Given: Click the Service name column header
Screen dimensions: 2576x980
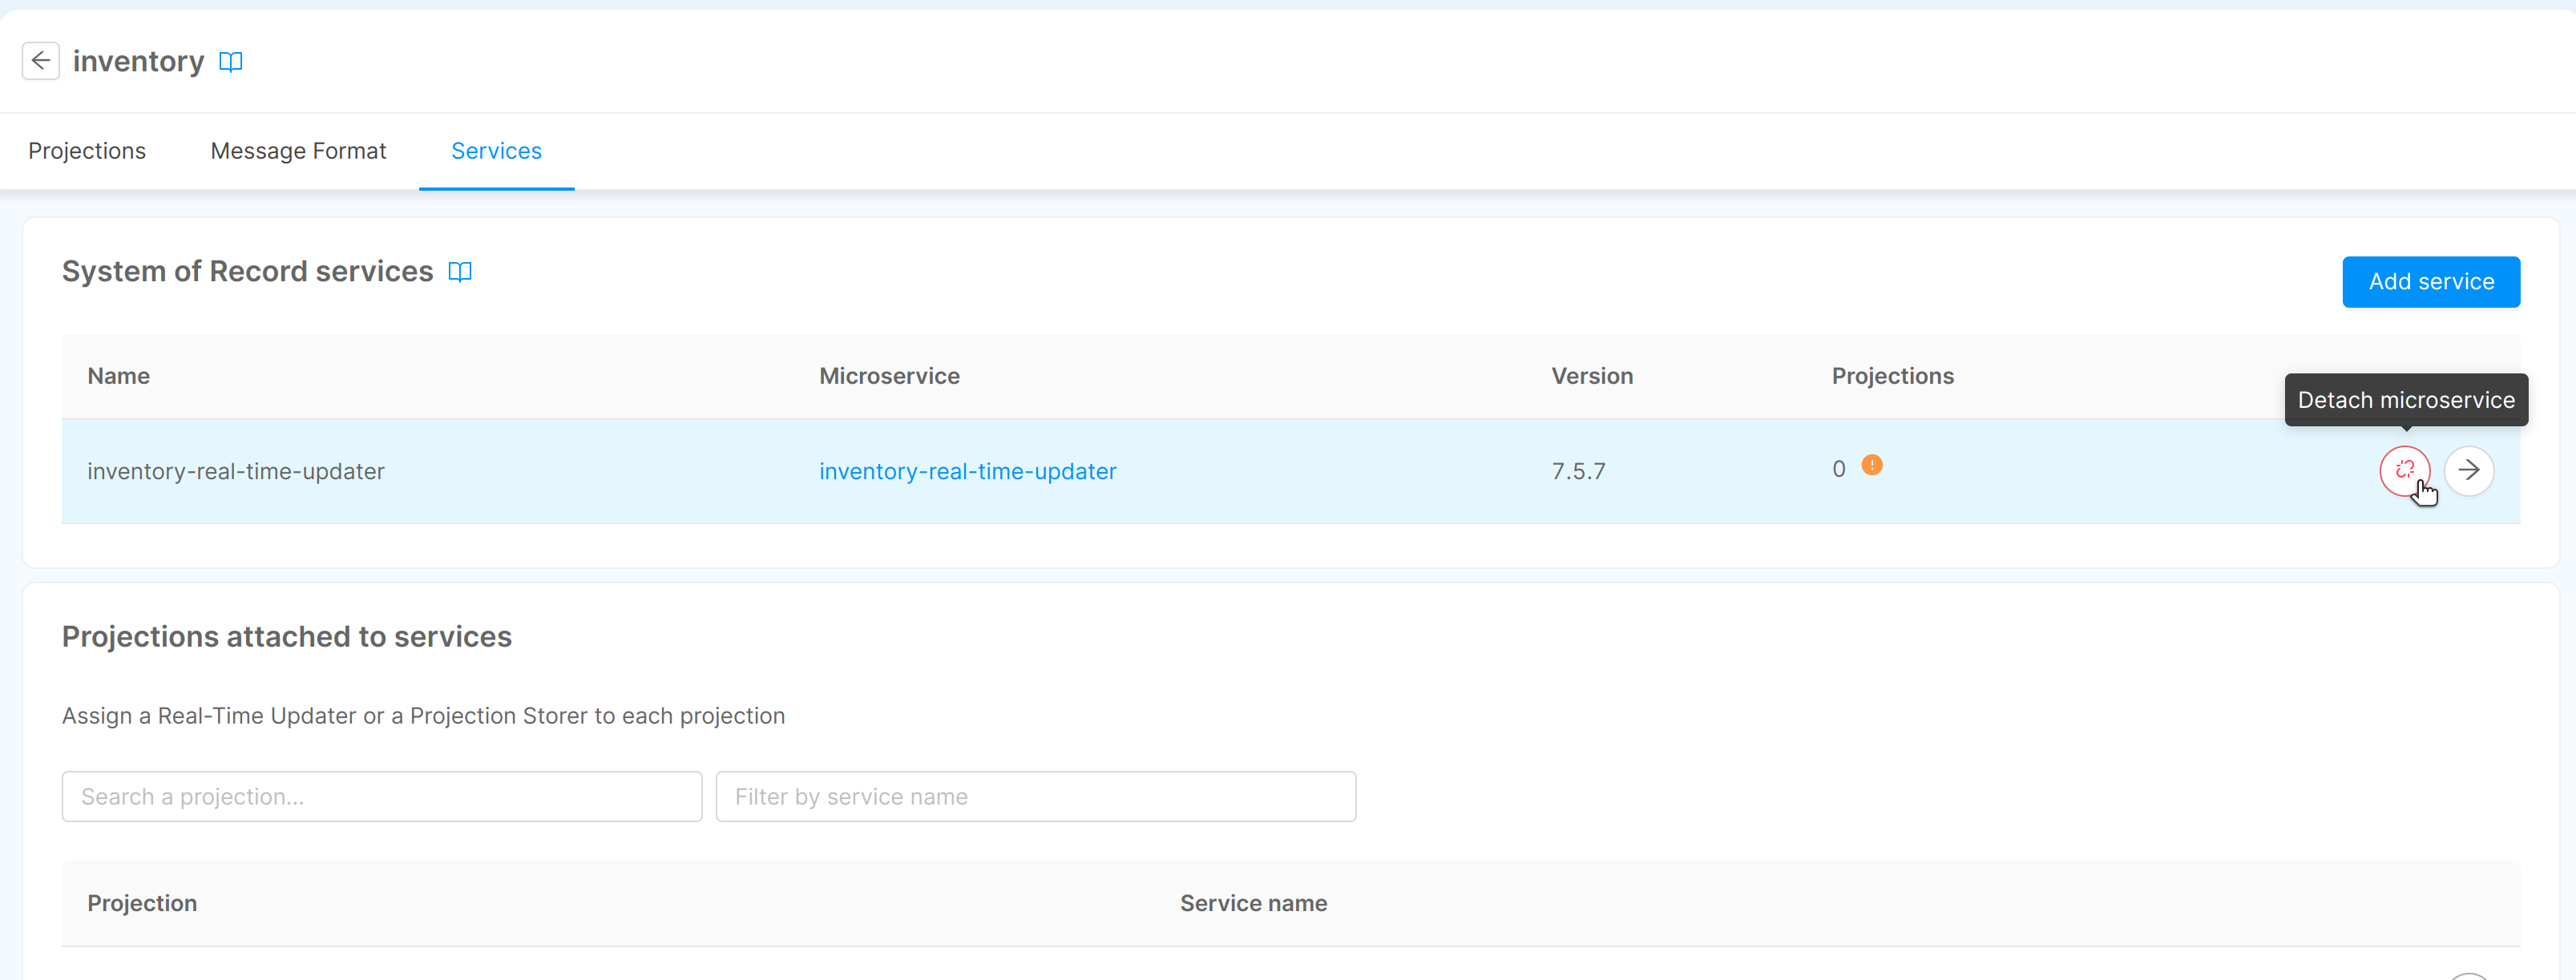Looking at the screenshot, I should (1252, 902).
